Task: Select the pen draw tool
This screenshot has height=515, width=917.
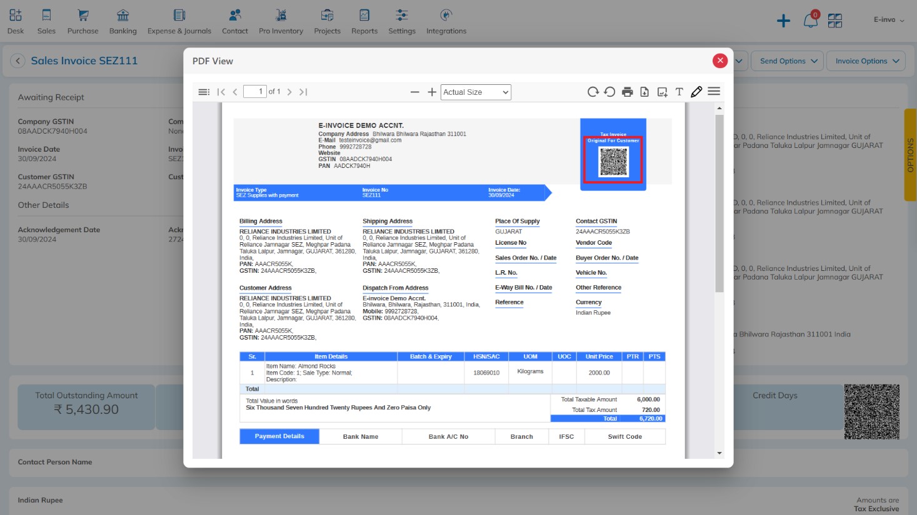Action: (x=696, y=92)
